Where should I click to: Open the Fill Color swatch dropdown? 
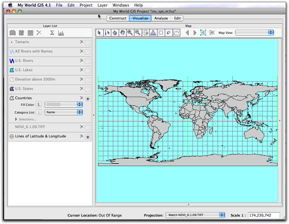tap(64, 105)
